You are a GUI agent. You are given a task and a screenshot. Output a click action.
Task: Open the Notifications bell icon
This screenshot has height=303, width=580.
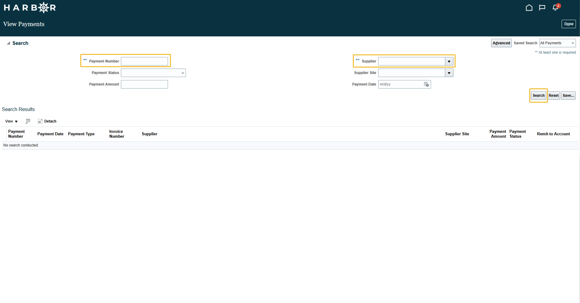pyautogui.click(x=555, y=8)
